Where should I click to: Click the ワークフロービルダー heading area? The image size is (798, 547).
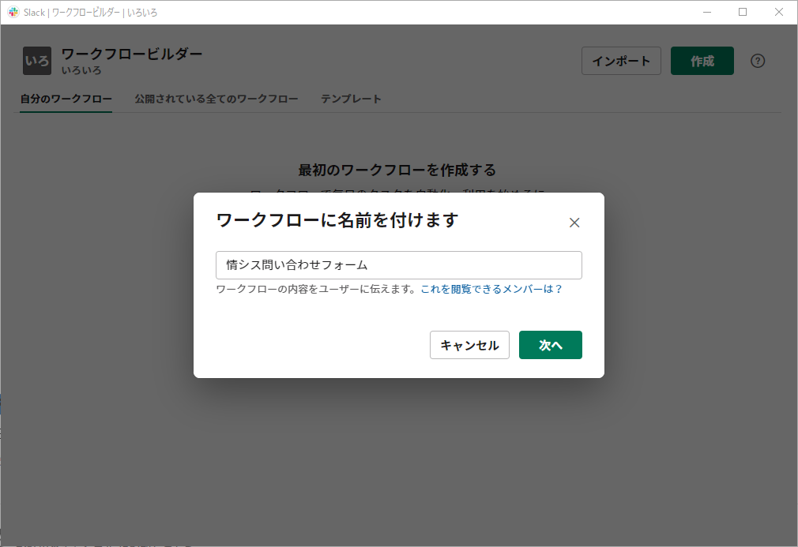(132, 54)
